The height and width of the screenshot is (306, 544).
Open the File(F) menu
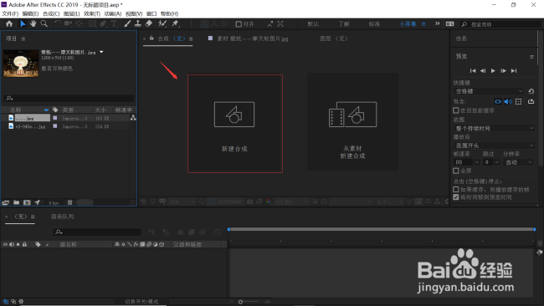click(x=10, y=13)
